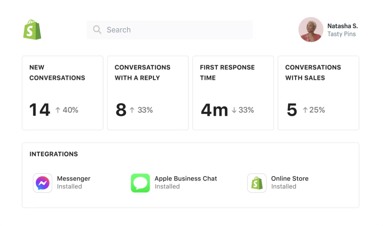Open the New Conversations metric card
383x226 pixels.
click(x=62, y=93)
